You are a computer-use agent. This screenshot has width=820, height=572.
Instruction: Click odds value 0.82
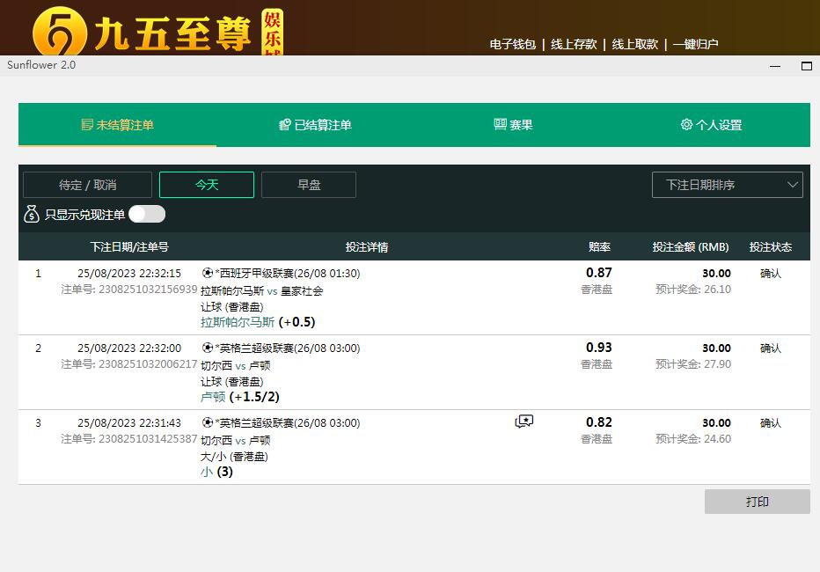[x=599, y=422]
